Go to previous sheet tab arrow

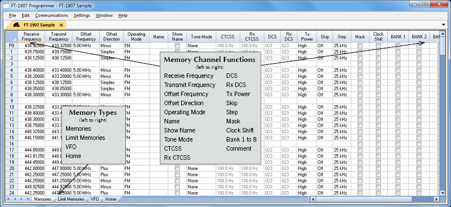point(15,199)
